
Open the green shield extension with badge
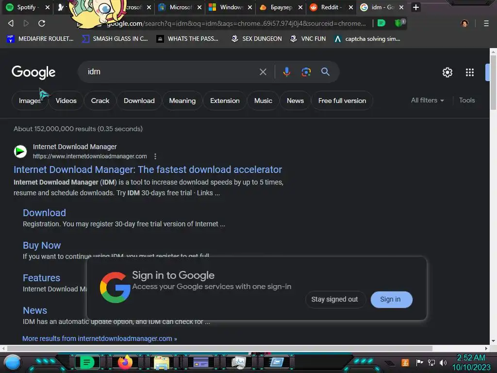coord(400,23)
